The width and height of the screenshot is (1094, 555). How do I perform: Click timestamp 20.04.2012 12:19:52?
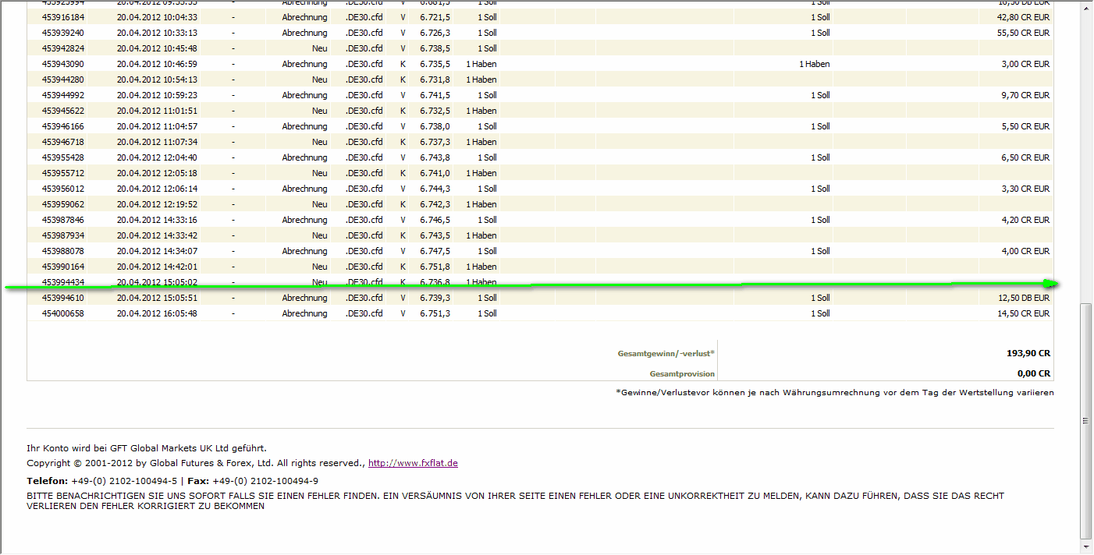click(x=157, y=204)
